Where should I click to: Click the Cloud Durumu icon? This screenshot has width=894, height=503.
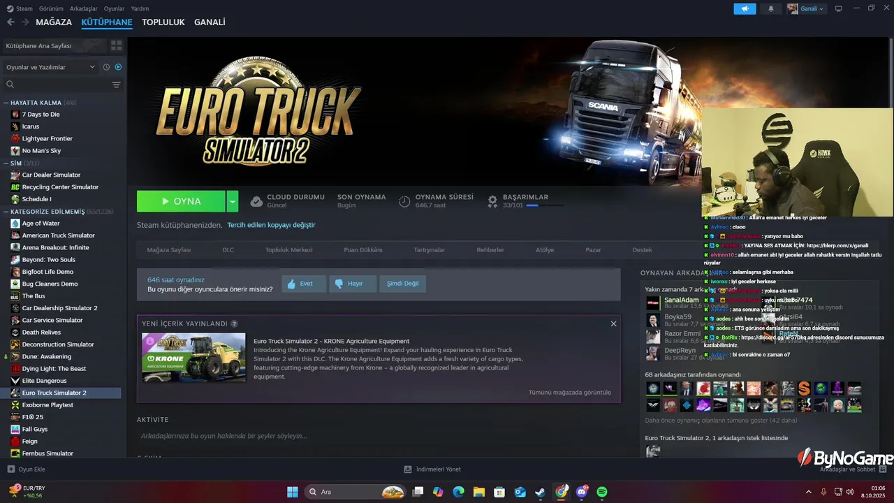(256, 201)
